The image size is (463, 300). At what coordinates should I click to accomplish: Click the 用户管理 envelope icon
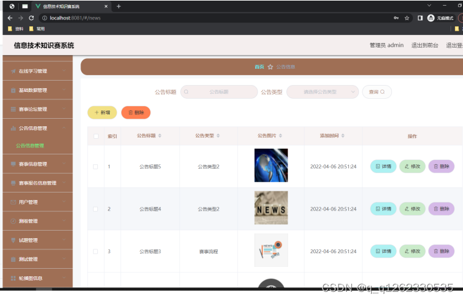tap(13, 202)
